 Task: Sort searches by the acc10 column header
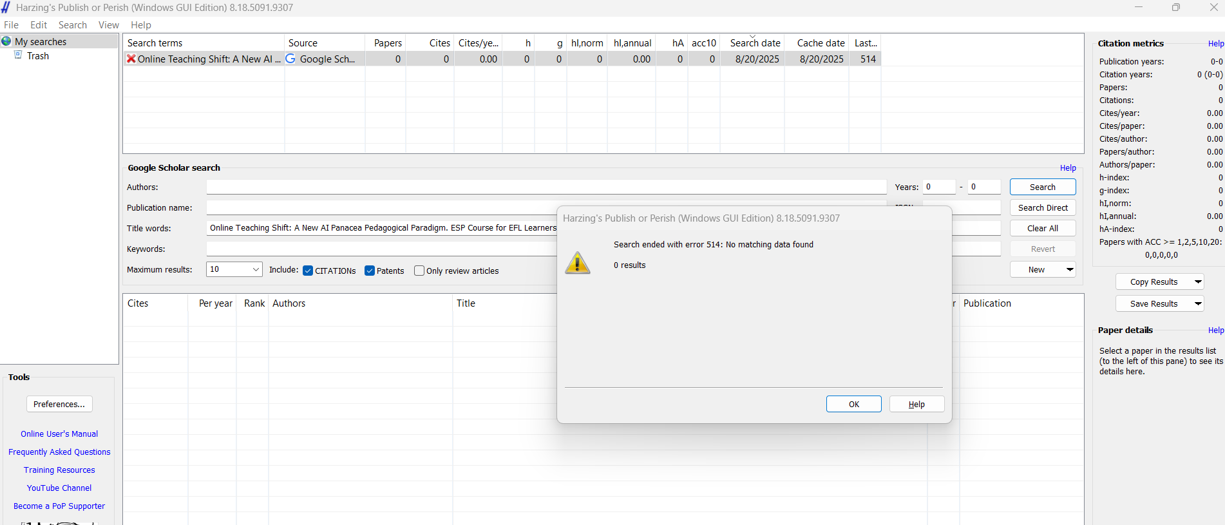click(x=704, y=43)
